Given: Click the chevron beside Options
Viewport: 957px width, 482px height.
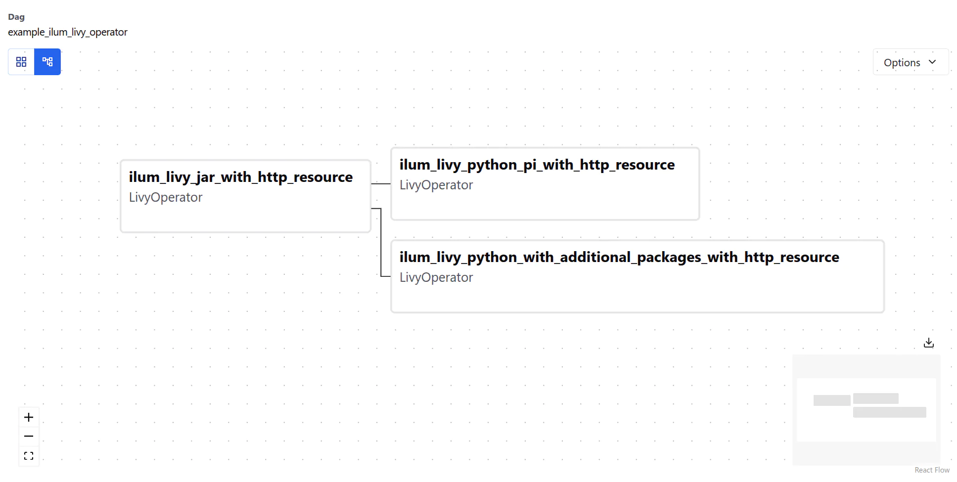Looking at the screenshot, I should (932, 62).
